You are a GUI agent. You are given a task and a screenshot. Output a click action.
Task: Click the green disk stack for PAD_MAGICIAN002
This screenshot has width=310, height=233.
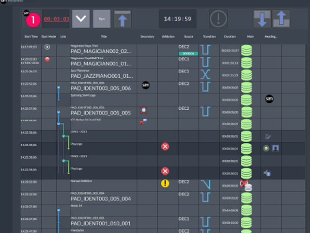coord(247,50)
